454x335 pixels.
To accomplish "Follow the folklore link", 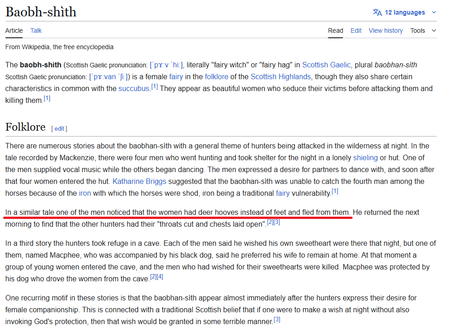I will (217, 76).
